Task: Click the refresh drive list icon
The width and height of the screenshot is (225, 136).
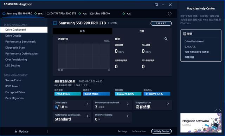Action: point(169,13)
